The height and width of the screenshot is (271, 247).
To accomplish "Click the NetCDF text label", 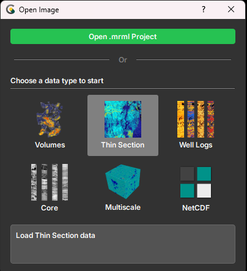I will [196, 208].
